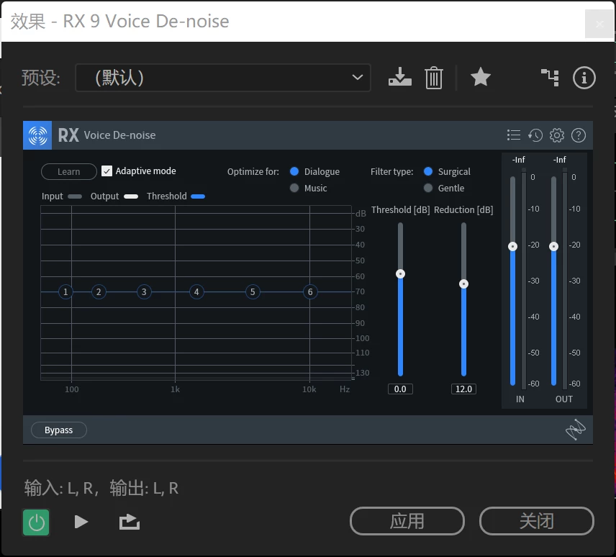The image size is (616, 557).
Task: Open the RX help question mark icon
Action: point(579,135)
